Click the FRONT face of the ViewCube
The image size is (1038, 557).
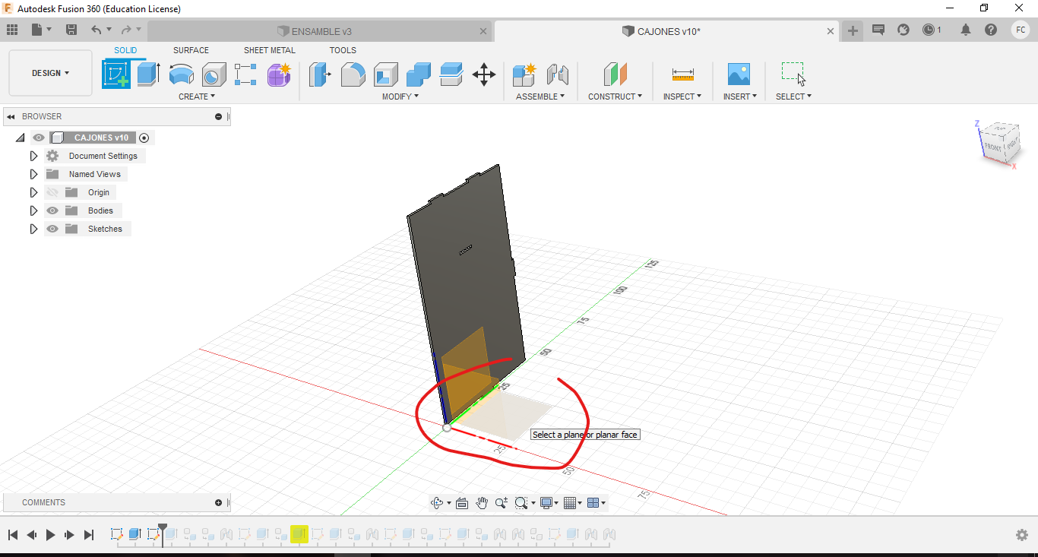[993, 146]
